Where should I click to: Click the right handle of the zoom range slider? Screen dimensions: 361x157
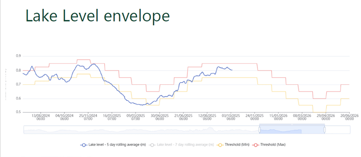pyautogui.click(x=325, y=130)
